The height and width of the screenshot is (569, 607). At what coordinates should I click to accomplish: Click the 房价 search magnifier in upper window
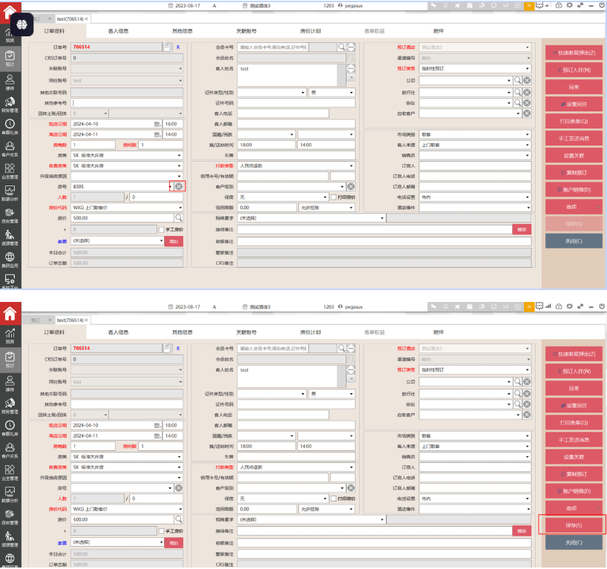tap(179, 218)
